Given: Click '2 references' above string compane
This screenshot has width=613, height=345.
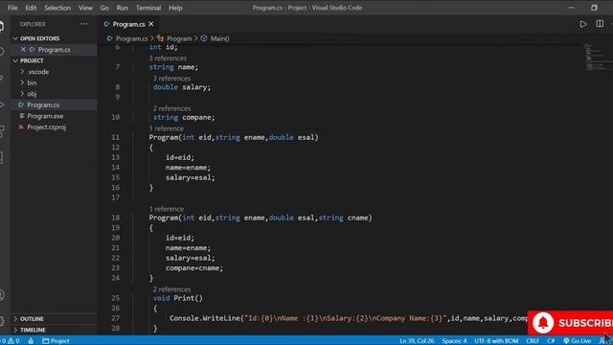Looking at the screenshot, I should point(171,108).
